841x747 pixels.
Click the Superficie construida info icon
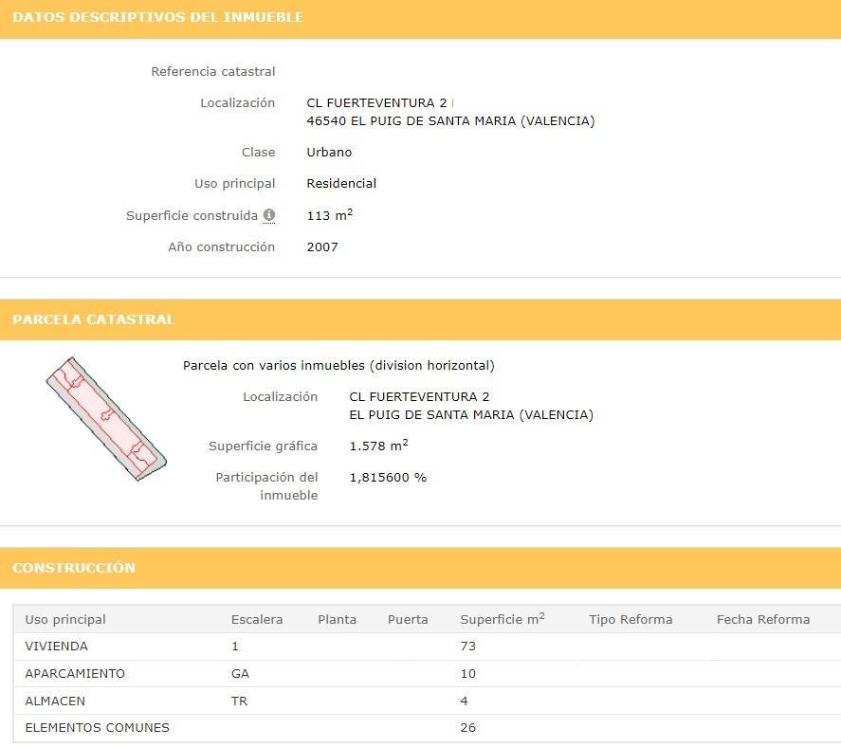click(268, 215)
